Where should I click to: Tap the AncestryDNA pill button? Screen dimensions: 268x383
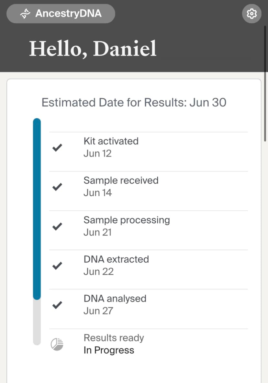click(x=61, y=14)
